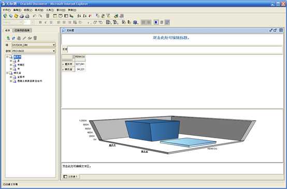Image resolution: width=287 pixels, height=189 pixels.
Task: Open the 格式 format menu
Action: coord(39,10)
